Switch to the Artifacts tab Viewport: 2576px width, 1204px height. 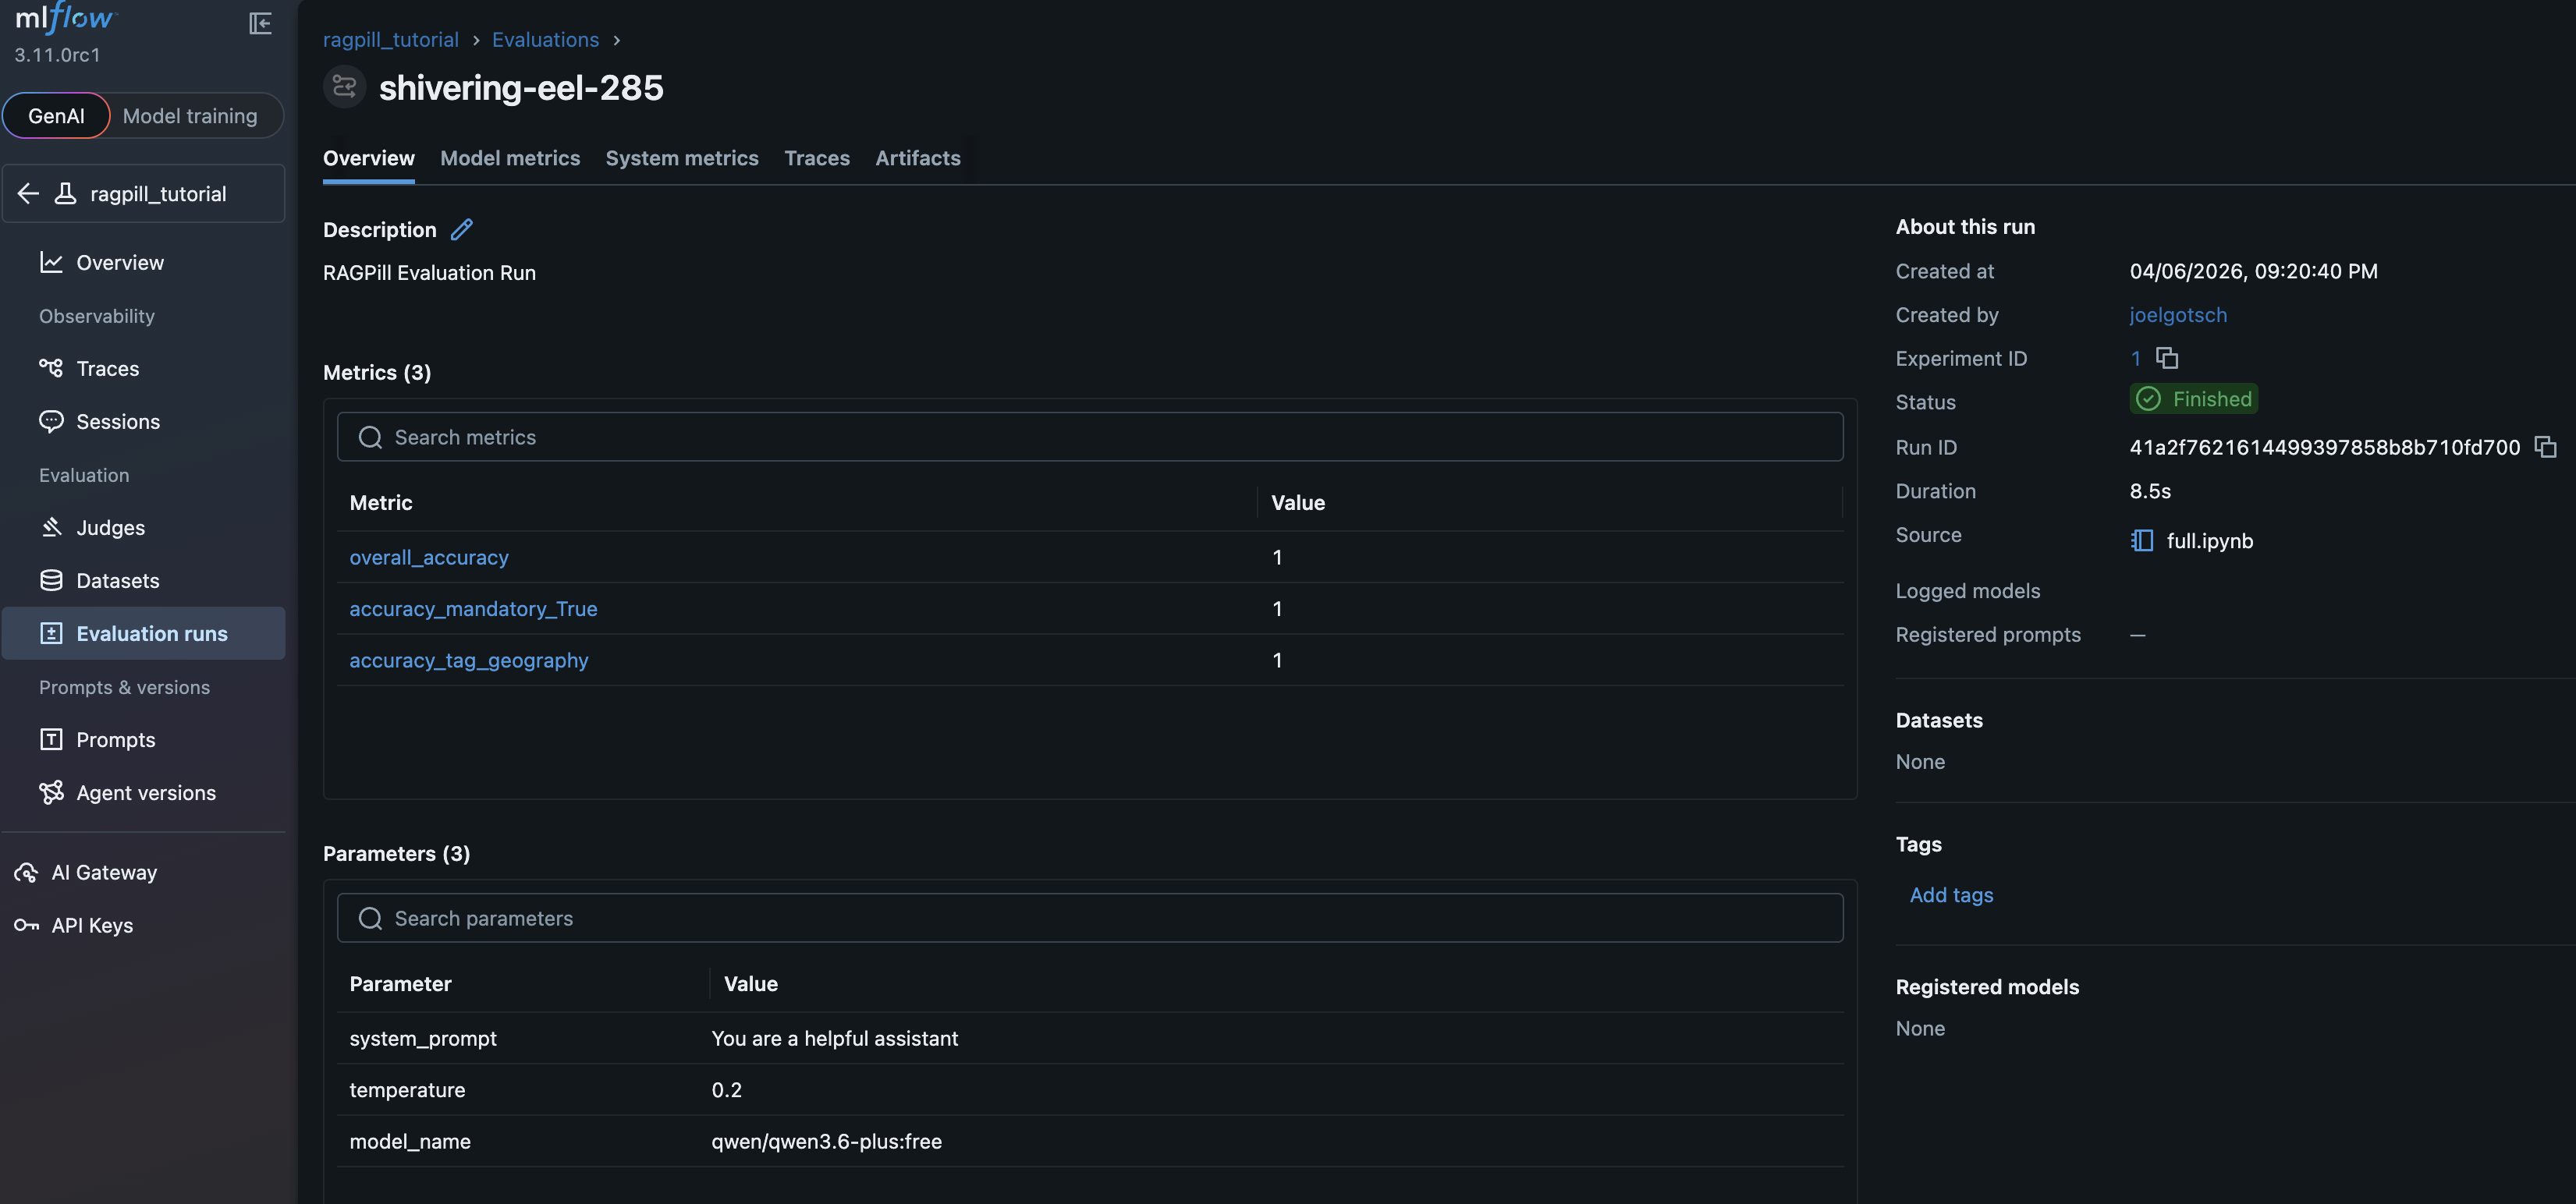coord(917,158)
